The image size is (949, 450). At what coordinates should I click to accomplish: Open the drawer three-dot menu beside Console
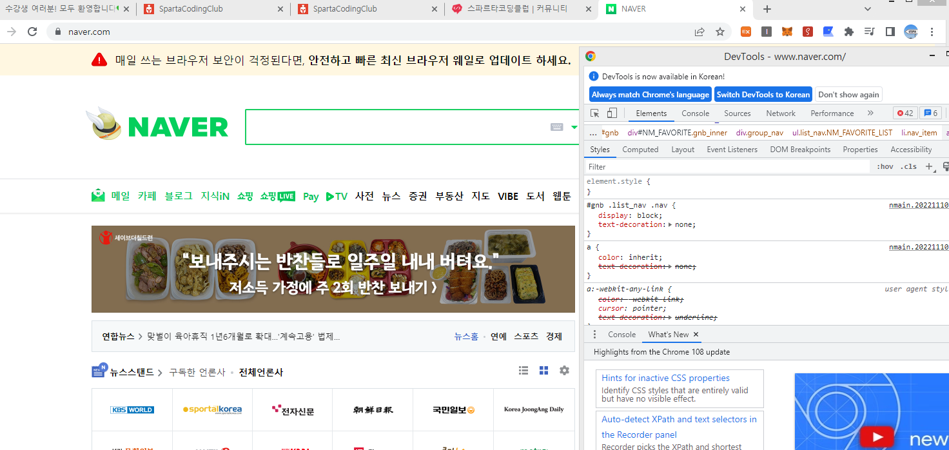pyautogui.click(x=594, y=335)
